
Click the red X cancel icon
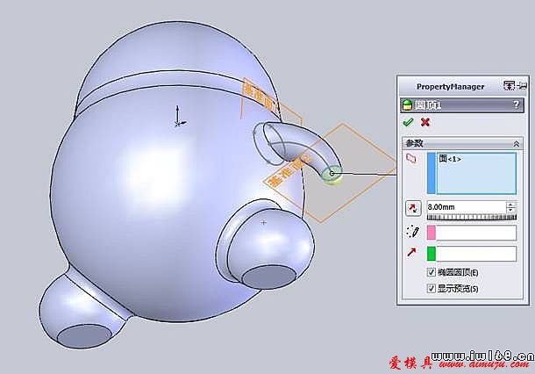(425, 122)
